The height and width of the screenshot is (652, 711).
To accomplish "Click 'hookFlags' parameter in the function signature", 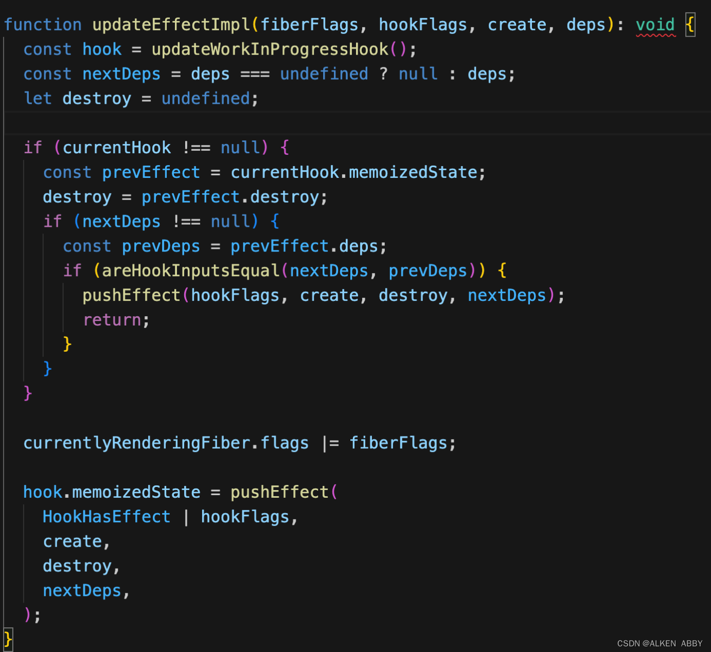I will [423, 25].
